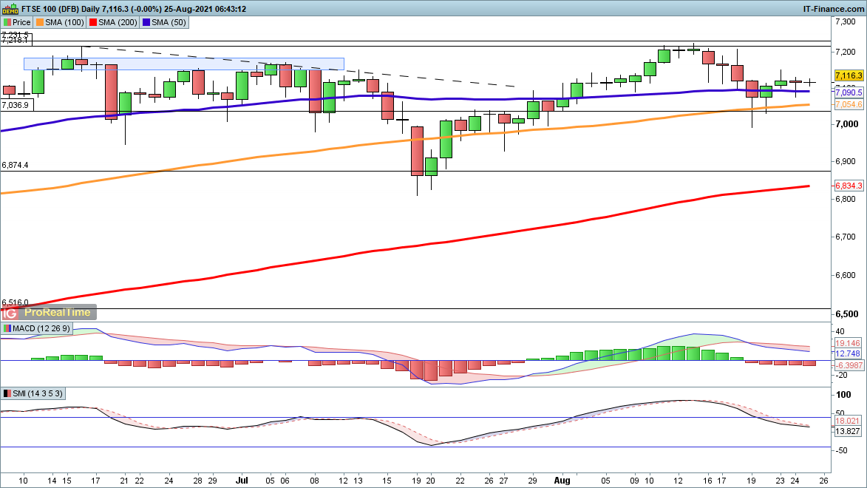Click the red 6,834.3 SMA price tag
The image size is (867, 488).
(x=849, y=186)
